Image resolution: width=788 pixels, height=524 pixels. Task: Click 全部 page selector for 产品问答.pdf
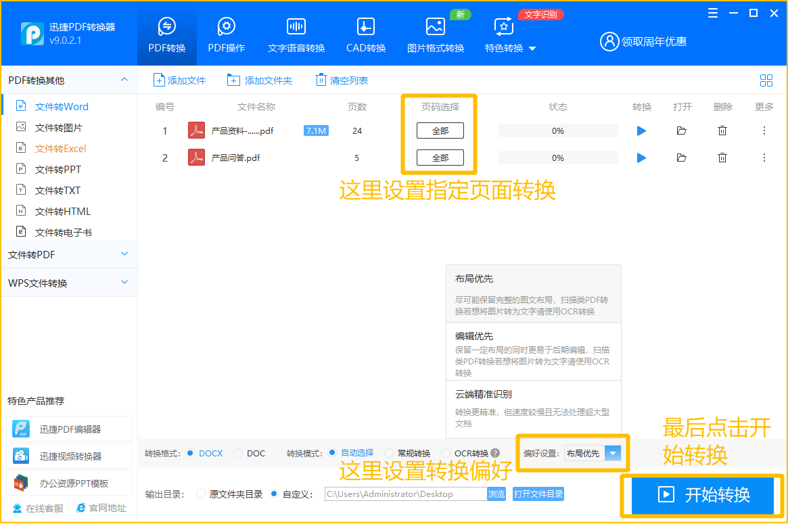point(440,158)
